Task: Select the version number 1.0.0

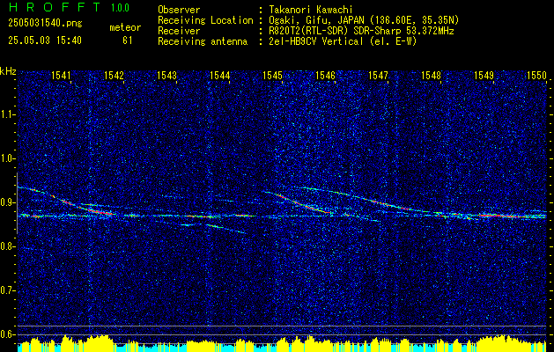Action: point(120,7)
